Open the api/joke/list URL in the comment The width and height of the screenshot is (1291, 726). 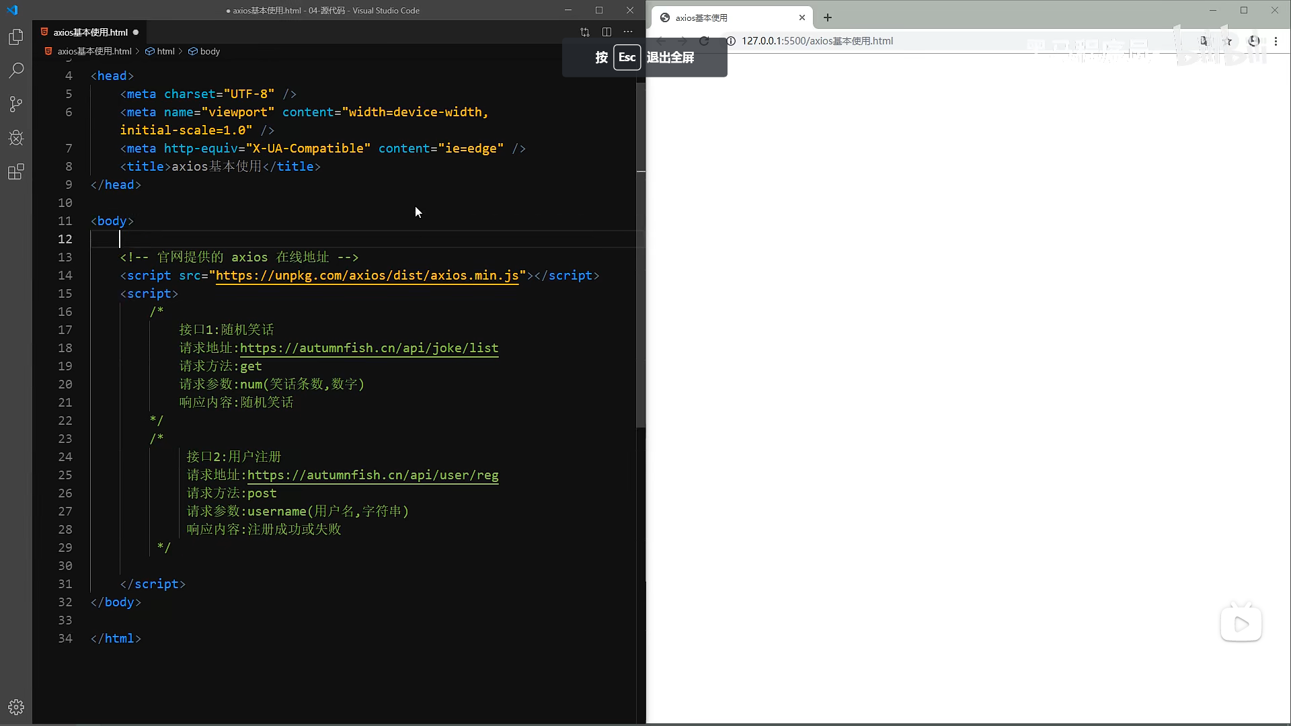tap(369, 348)
